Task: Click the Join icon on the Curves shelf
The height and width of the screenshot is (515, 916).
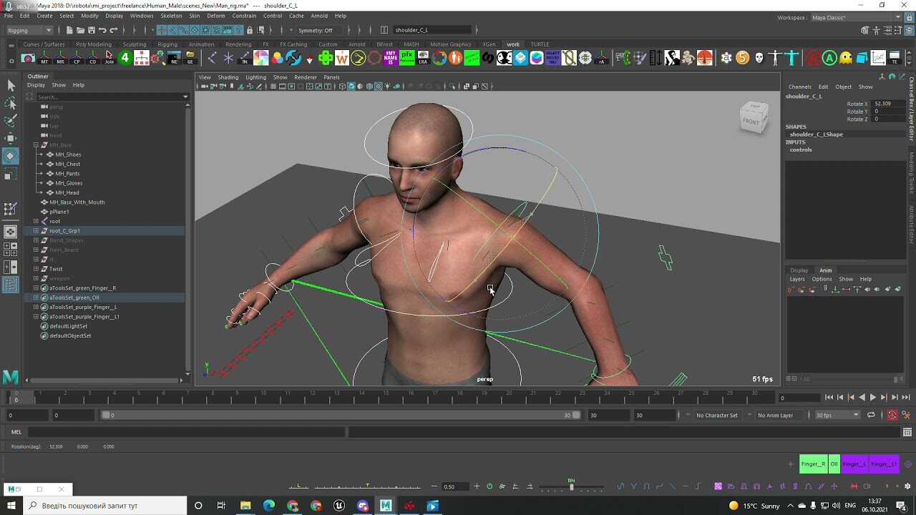Action: pyautogui.click(x=108, y=59)
